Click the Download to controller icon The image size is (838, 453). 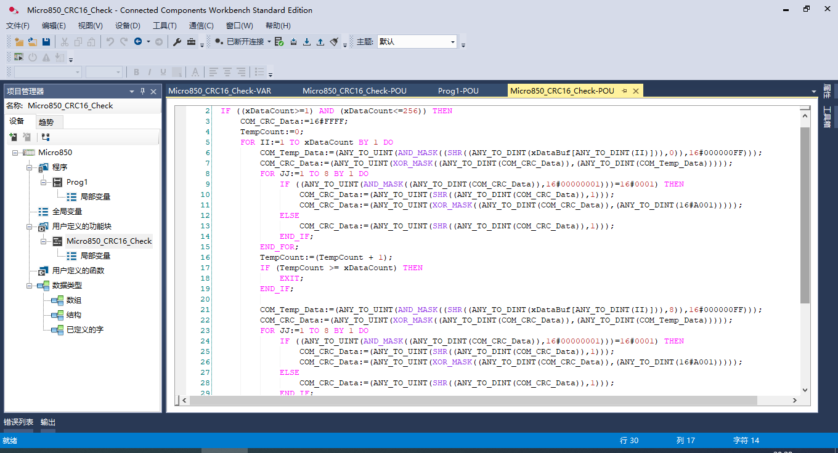[x=307, y=42]
